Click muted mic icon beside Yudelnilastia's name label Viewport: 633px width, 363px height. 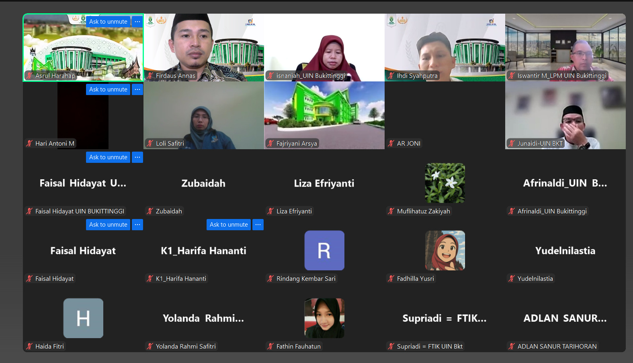512,278
